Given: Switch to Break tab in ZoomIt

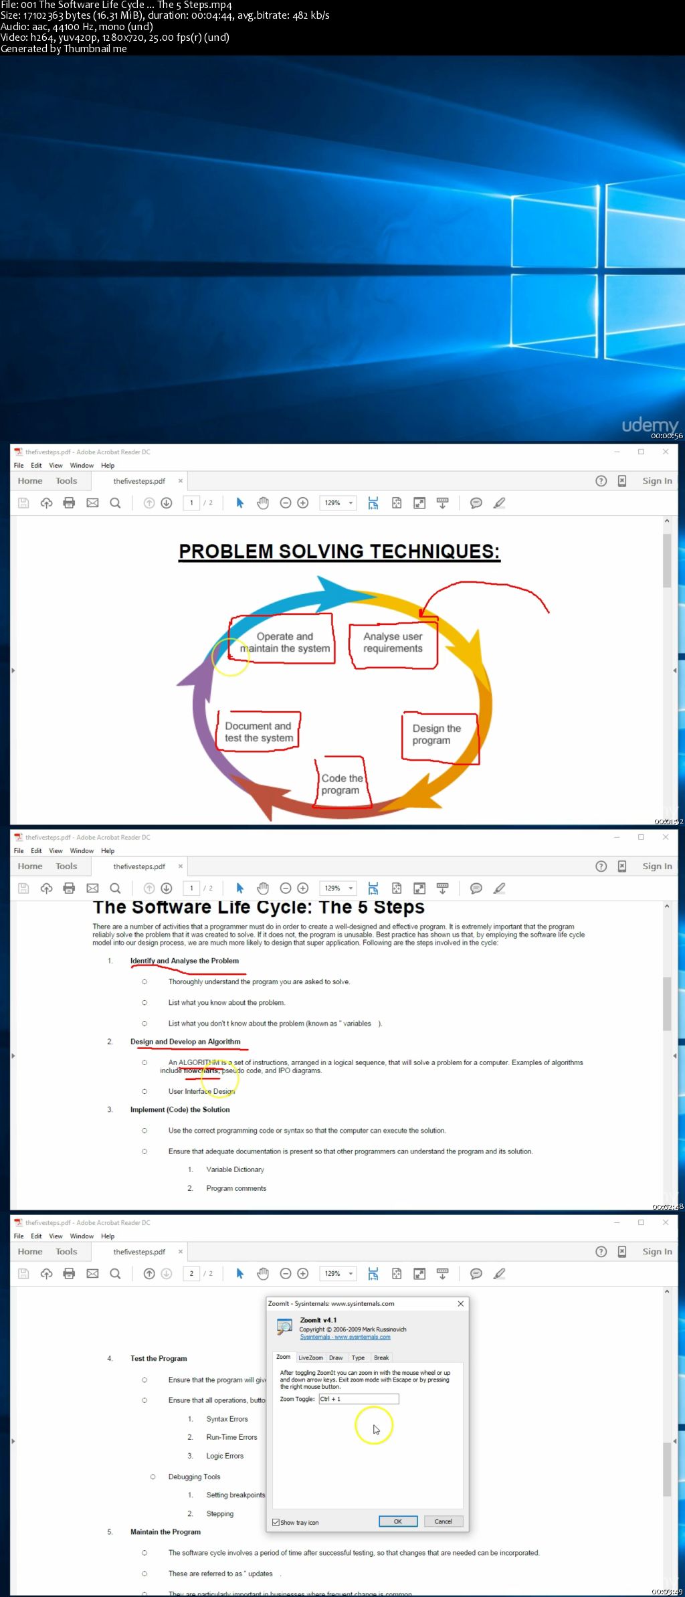Looking at the screenshot, I should 381,1358.
